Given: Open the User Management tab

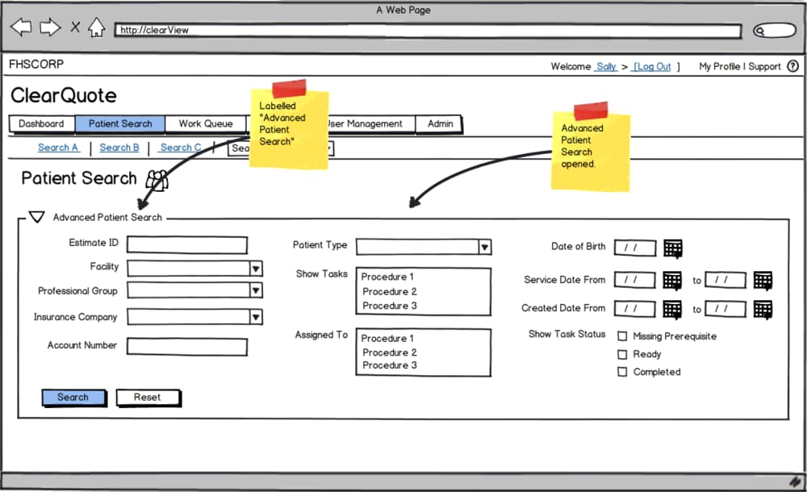Looking at the screenshot, I should (370, 124).
